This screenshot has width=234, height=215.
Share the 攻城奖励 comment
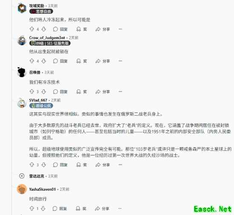pos(103,29)
